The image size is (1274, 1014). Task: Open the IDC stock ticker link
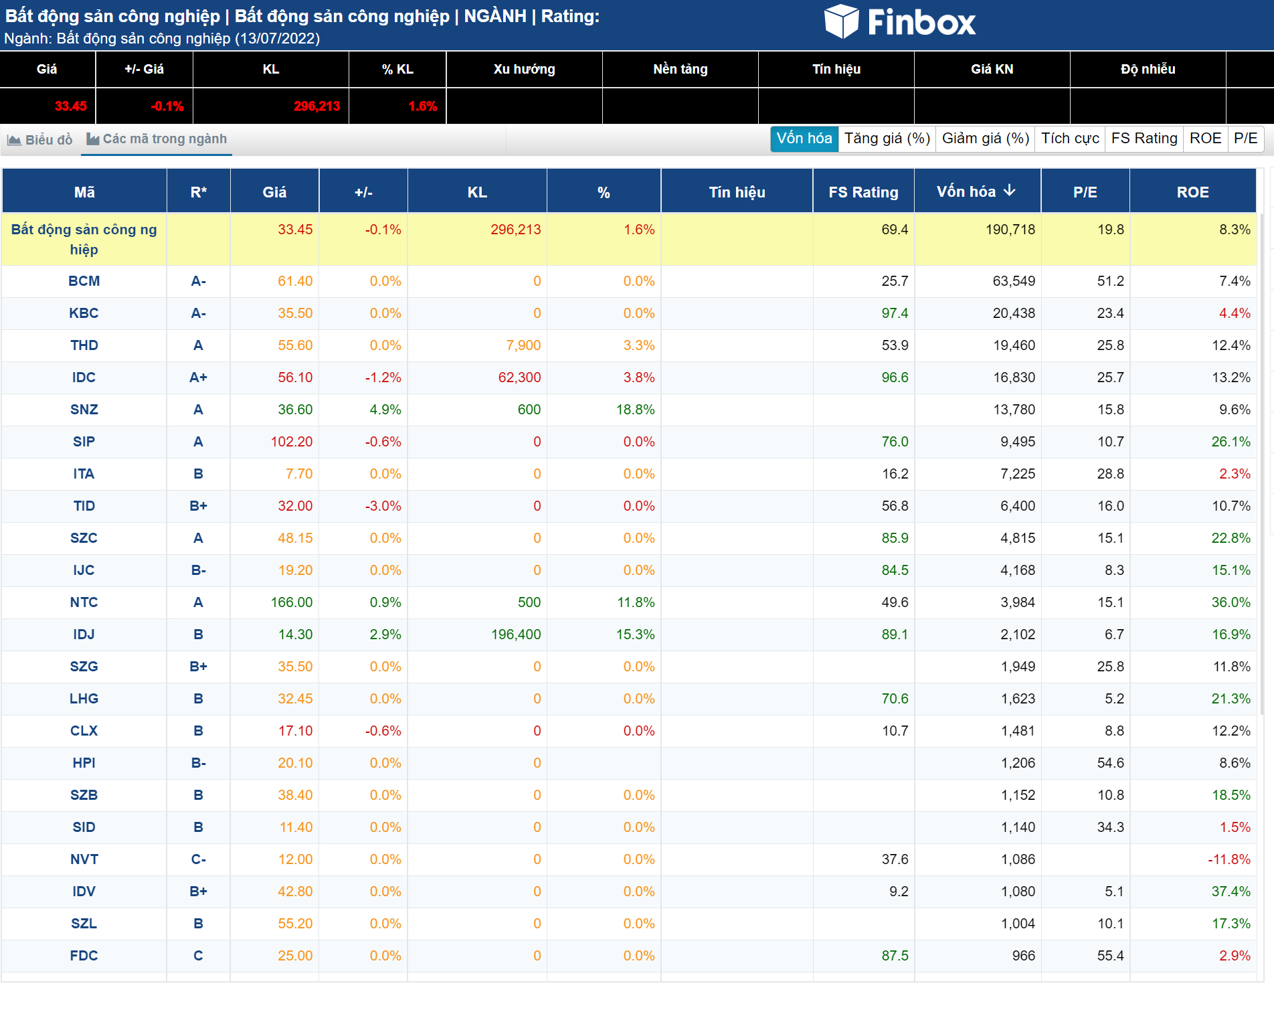(84, 377)
